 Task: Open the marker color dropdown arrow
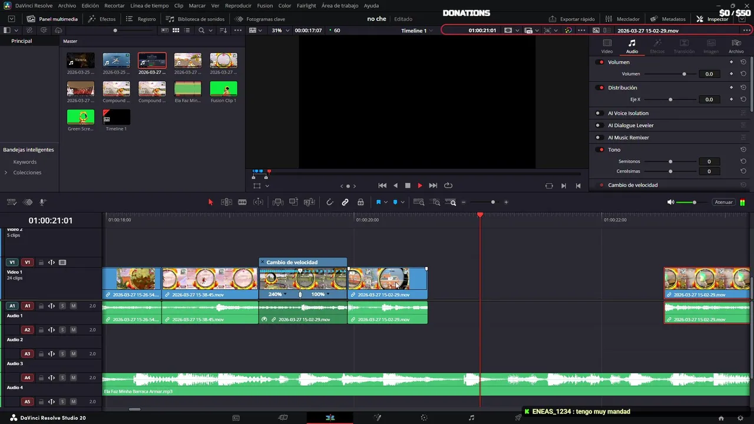[403, 202]
